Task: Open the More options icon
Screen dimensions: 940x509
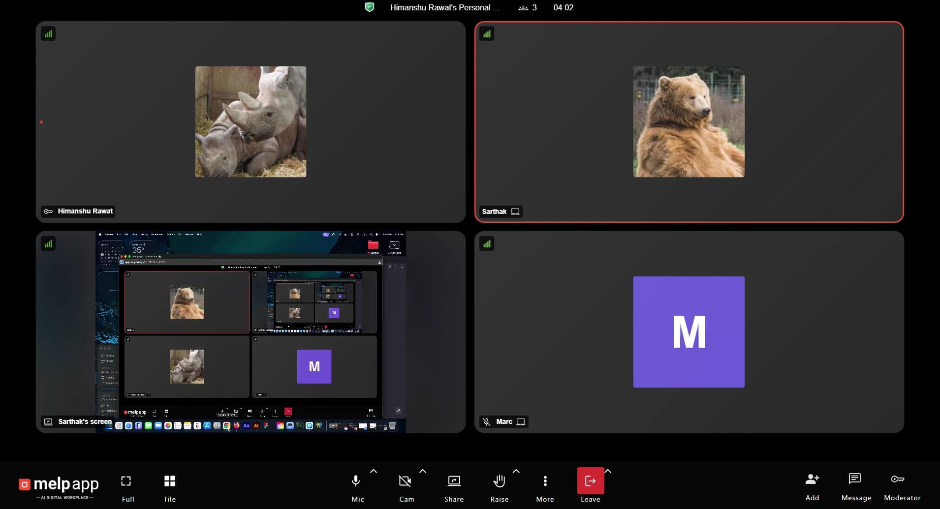Action: click(x=544, y=481)
